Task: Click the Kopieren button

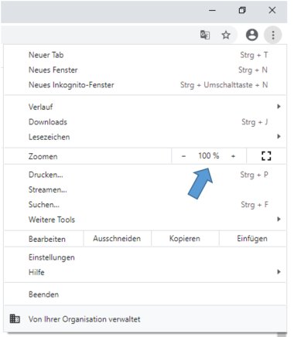Action: 185,239
